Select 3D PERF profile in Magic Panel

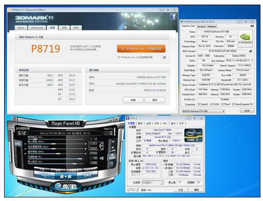(x=112, y=157)
